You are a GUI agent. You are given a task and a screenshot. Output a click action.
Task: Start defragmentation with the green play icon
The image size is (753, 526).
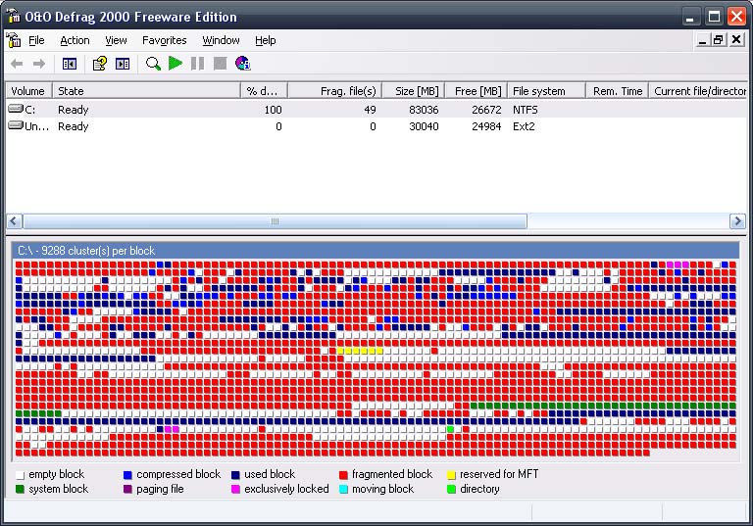pyautogui.click(x=176, y=64)
